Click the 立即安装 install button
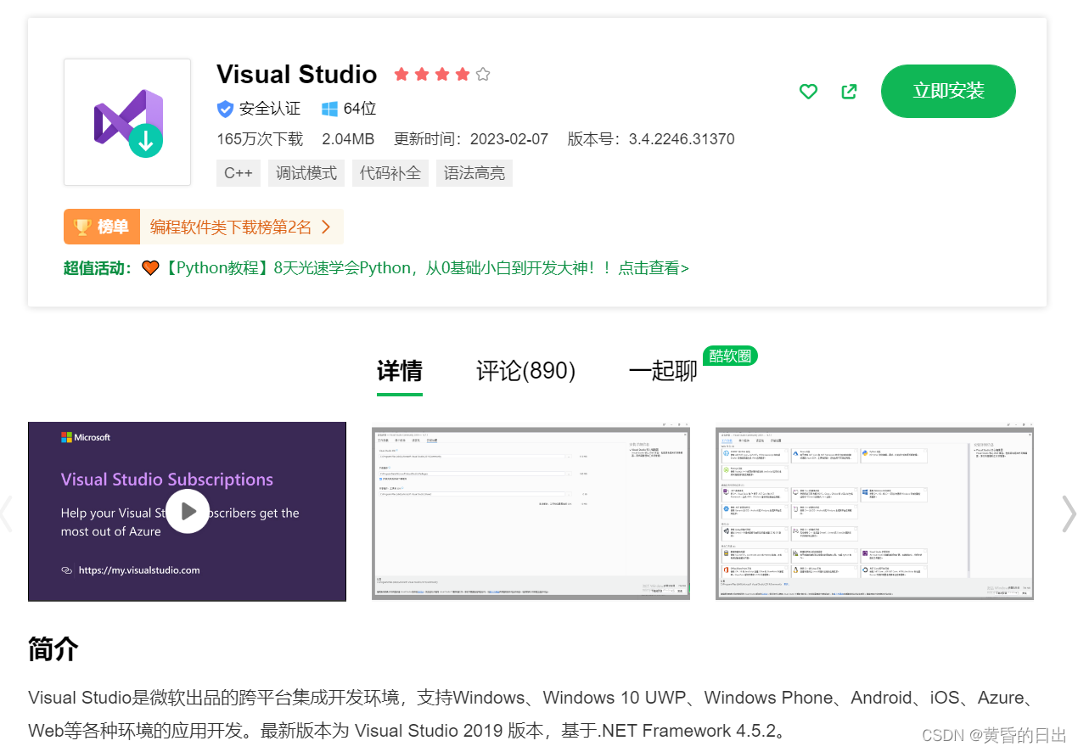Image resolution: width=1078 pixels, height=752 pixels. click(948, 91)
